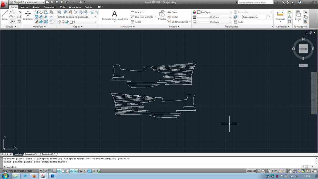The image size is (318, 179).
Task: Expand the Anotación panel
Action: click(x=128, y=27)
